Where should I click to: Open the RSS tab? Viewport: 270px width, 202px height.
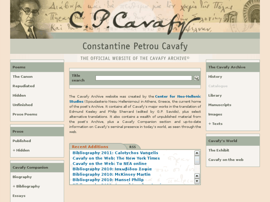click(x=133, y=147)
